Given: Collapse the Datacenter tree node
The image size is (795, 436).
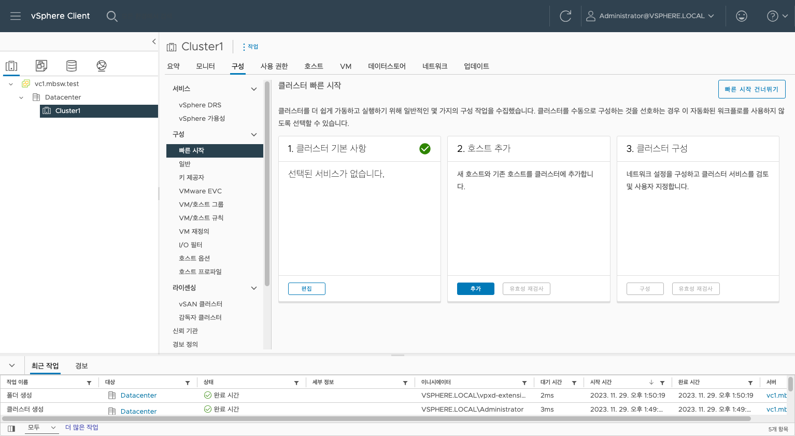Looking at the screenshot, I should pyautogui.click(x=21, y=97).
